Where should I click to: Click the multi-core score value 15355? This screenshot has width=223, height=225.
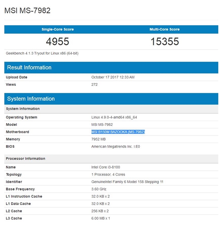coord(165,42)
